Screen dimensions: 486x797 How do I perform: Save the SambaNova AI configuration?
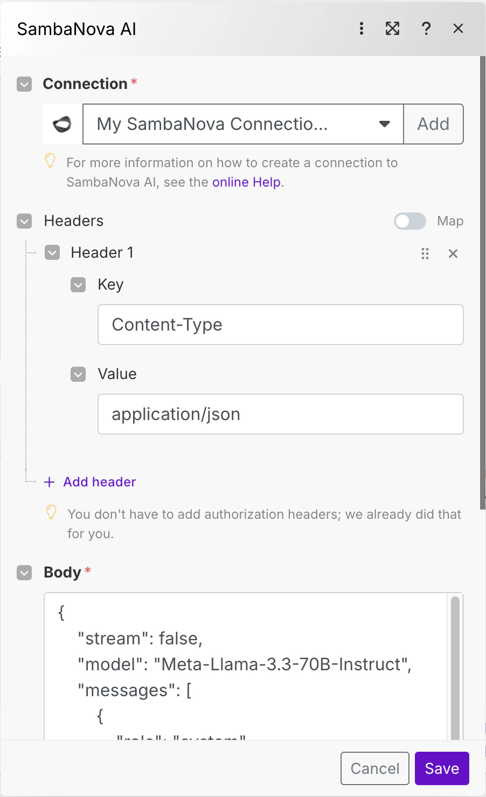(441, 768)
